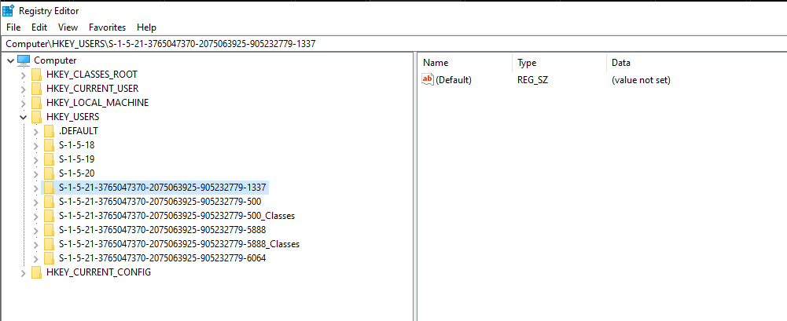Select the S-1-5-18 key label
Image resolution: width=787 pixels, height=321 pixels.
(x=77, y=145)
